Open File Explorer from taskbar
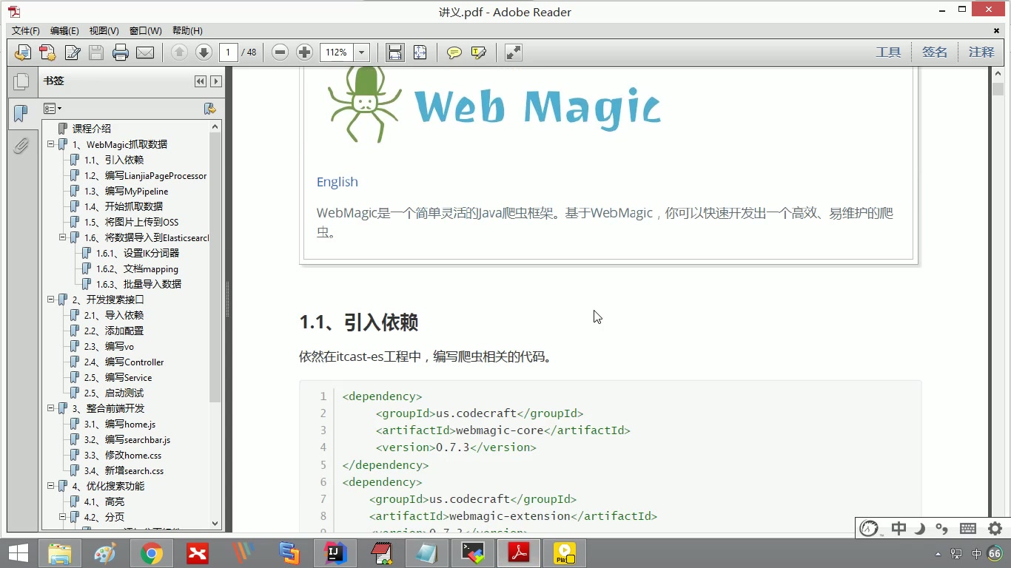Viewport: 1011px width, 568px height. (59, 553)
